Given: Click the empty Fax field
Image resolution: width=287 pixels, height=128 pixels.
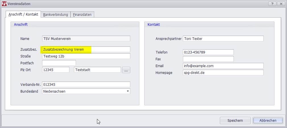Looking at the screenshot, I should click(x=208, y=59).
